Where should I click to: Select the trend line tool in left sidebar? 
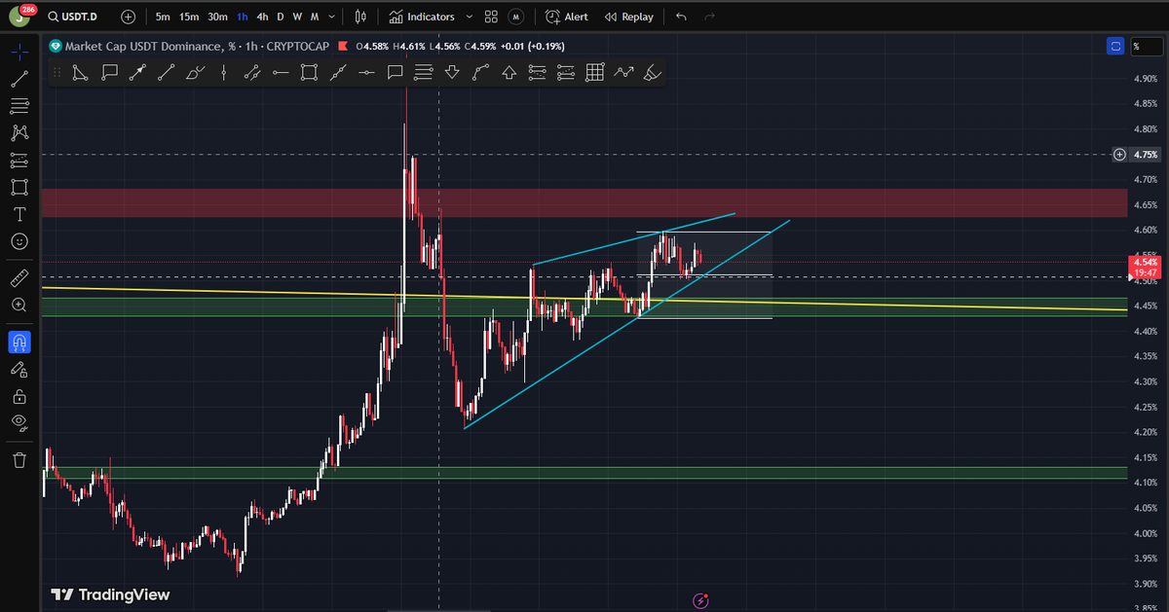[19, 79]
